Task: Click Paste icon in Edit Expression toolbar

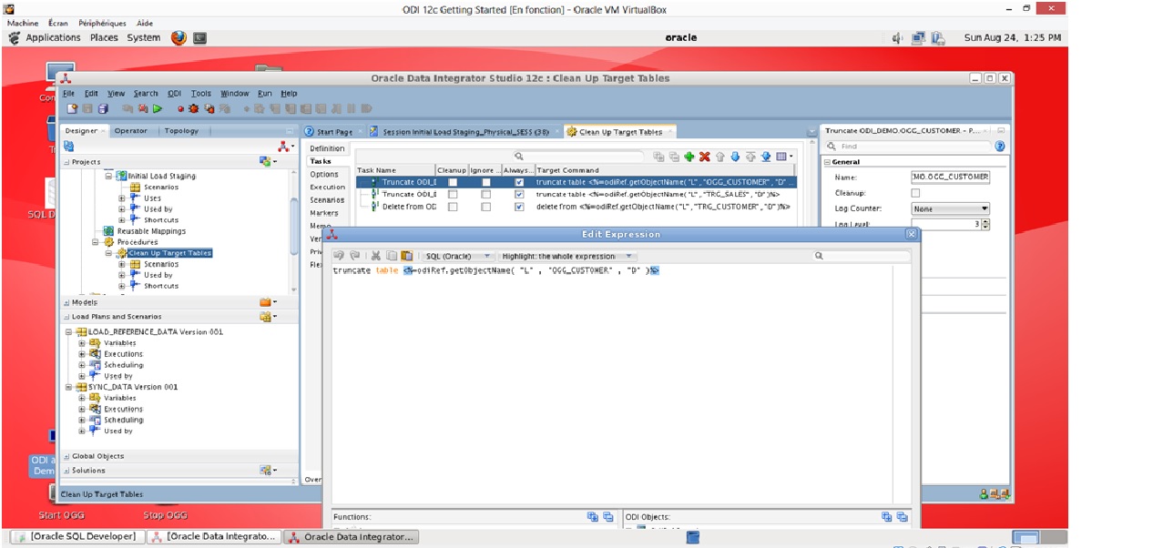Action: 407,256
